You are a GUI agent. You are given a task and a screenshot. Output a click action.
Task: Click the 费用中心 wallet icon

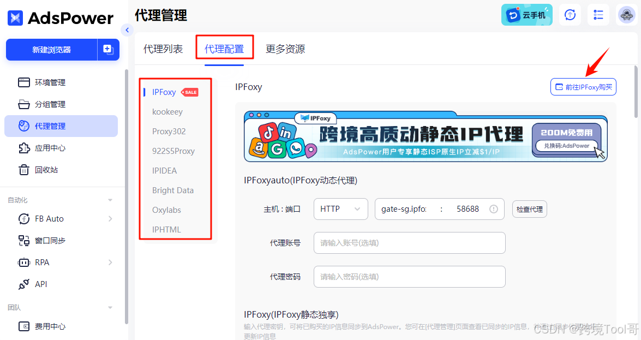pos(23,326)
